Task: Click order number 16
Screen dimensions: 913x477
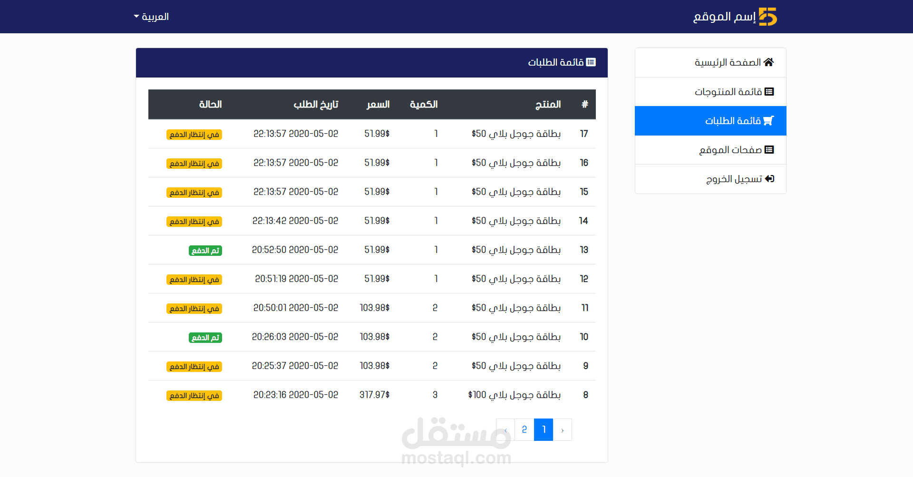Action: pos(584,163)
